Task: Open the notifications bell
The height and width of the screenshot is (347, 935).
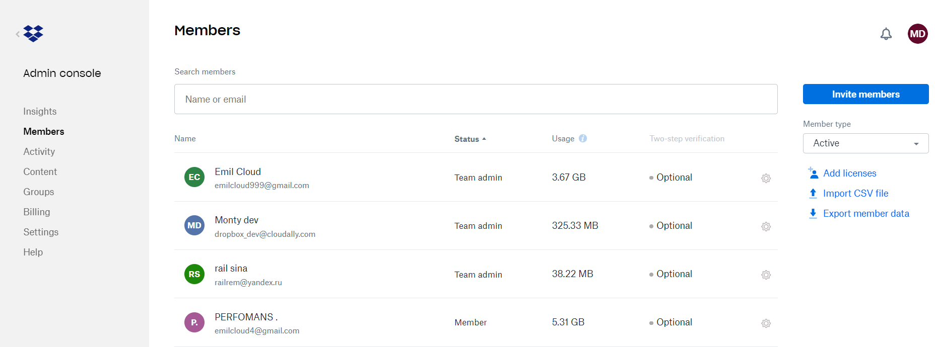Action: [886, 34]
